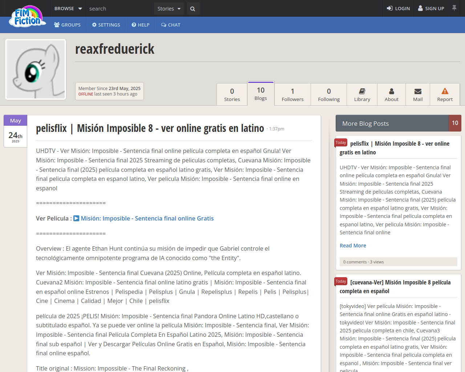Click '0 comments · 3 views' bar
Screen dimensions: 465x372
coord(399,262)
